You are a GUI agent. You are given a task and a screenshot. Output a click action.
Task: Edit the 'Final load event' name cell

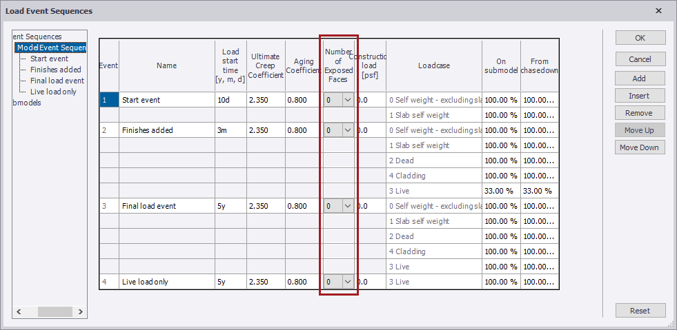click(166, 206)
